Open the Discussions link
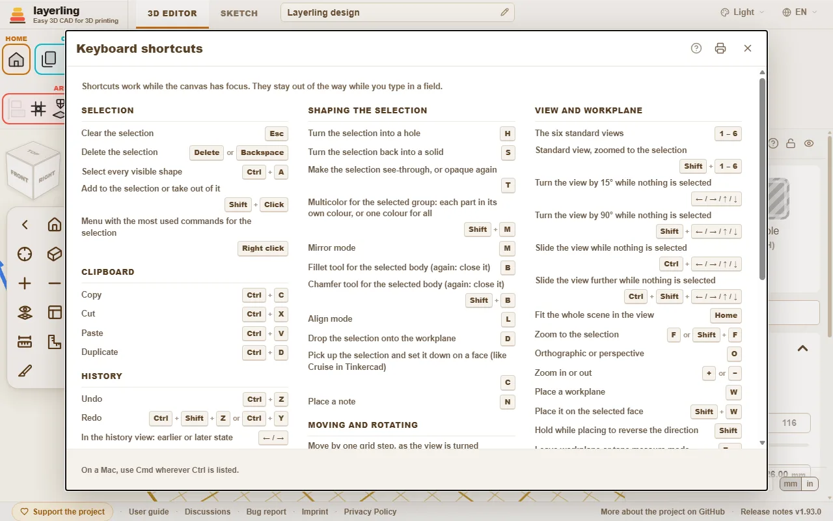Viewport: 833px width, 521px height. click(x=208, y=512)
